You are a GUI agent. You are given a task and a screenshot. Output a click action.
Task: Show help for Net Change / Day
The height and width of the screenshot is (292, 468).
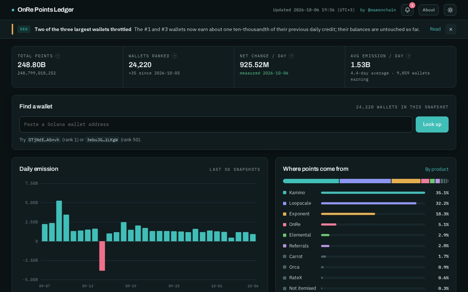point(291,56)
